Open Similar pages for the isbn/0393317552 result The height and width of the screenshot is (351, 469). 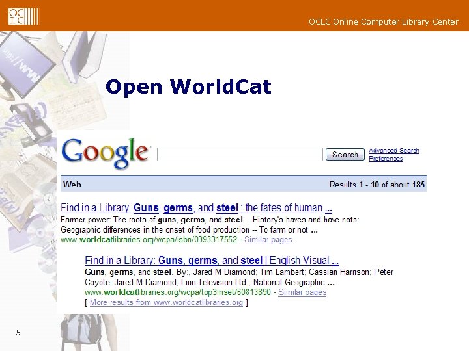(x=268, y=240)
